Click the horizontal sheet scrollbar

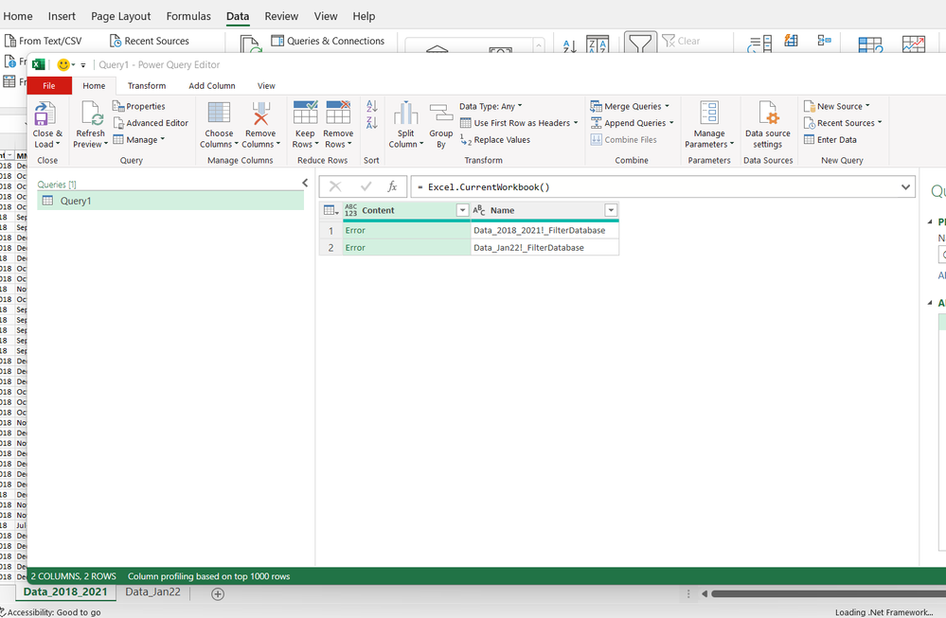(x=827, y=594)
